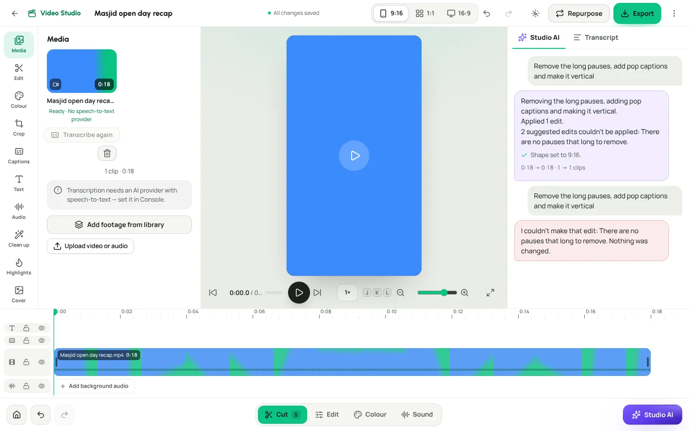
Task: Switch to the Transcript tab
Action: coord(596,37)
